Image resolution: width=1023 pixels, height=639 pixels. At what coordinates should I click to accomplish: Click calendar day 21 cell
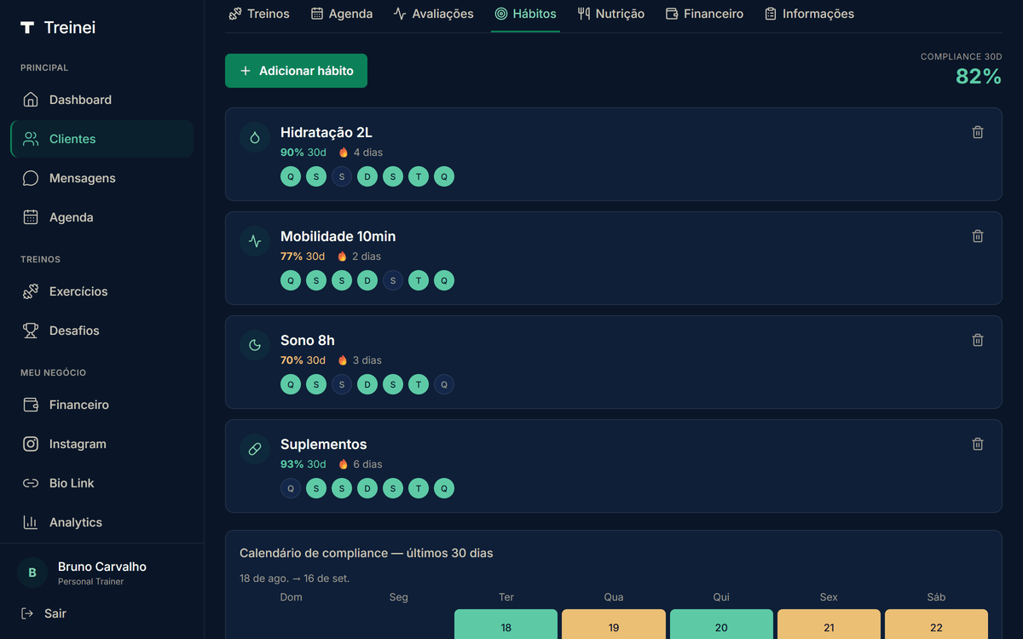pos(829,625)
